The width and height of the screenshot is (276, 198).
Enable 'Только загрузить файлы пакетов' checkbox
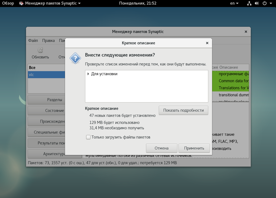click(x=88, y=137)
